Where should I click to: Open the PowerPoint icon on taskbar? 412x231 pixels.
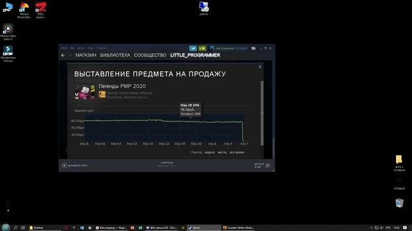coord(133,228)
